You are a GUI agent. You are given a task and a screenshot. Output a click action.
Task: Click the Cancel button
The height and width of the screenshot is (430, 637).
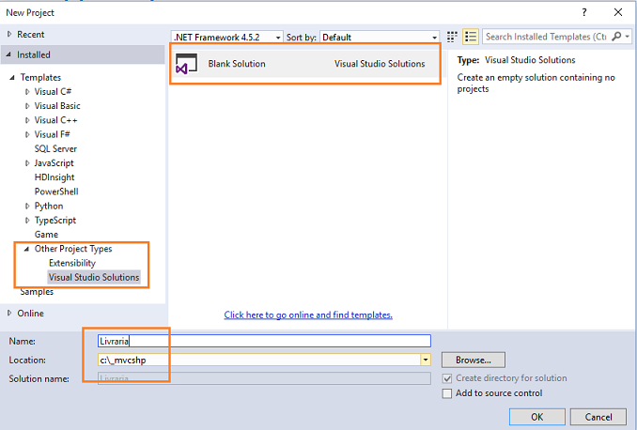point(598,417)
